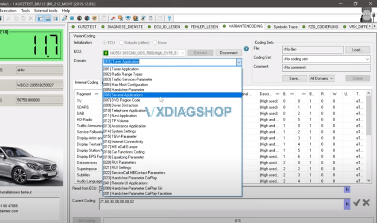Image resolution: width=377 pixels, height=223 pixels.
Task: Click the coding progress bar showing 0%
Action: pos(238,220)
